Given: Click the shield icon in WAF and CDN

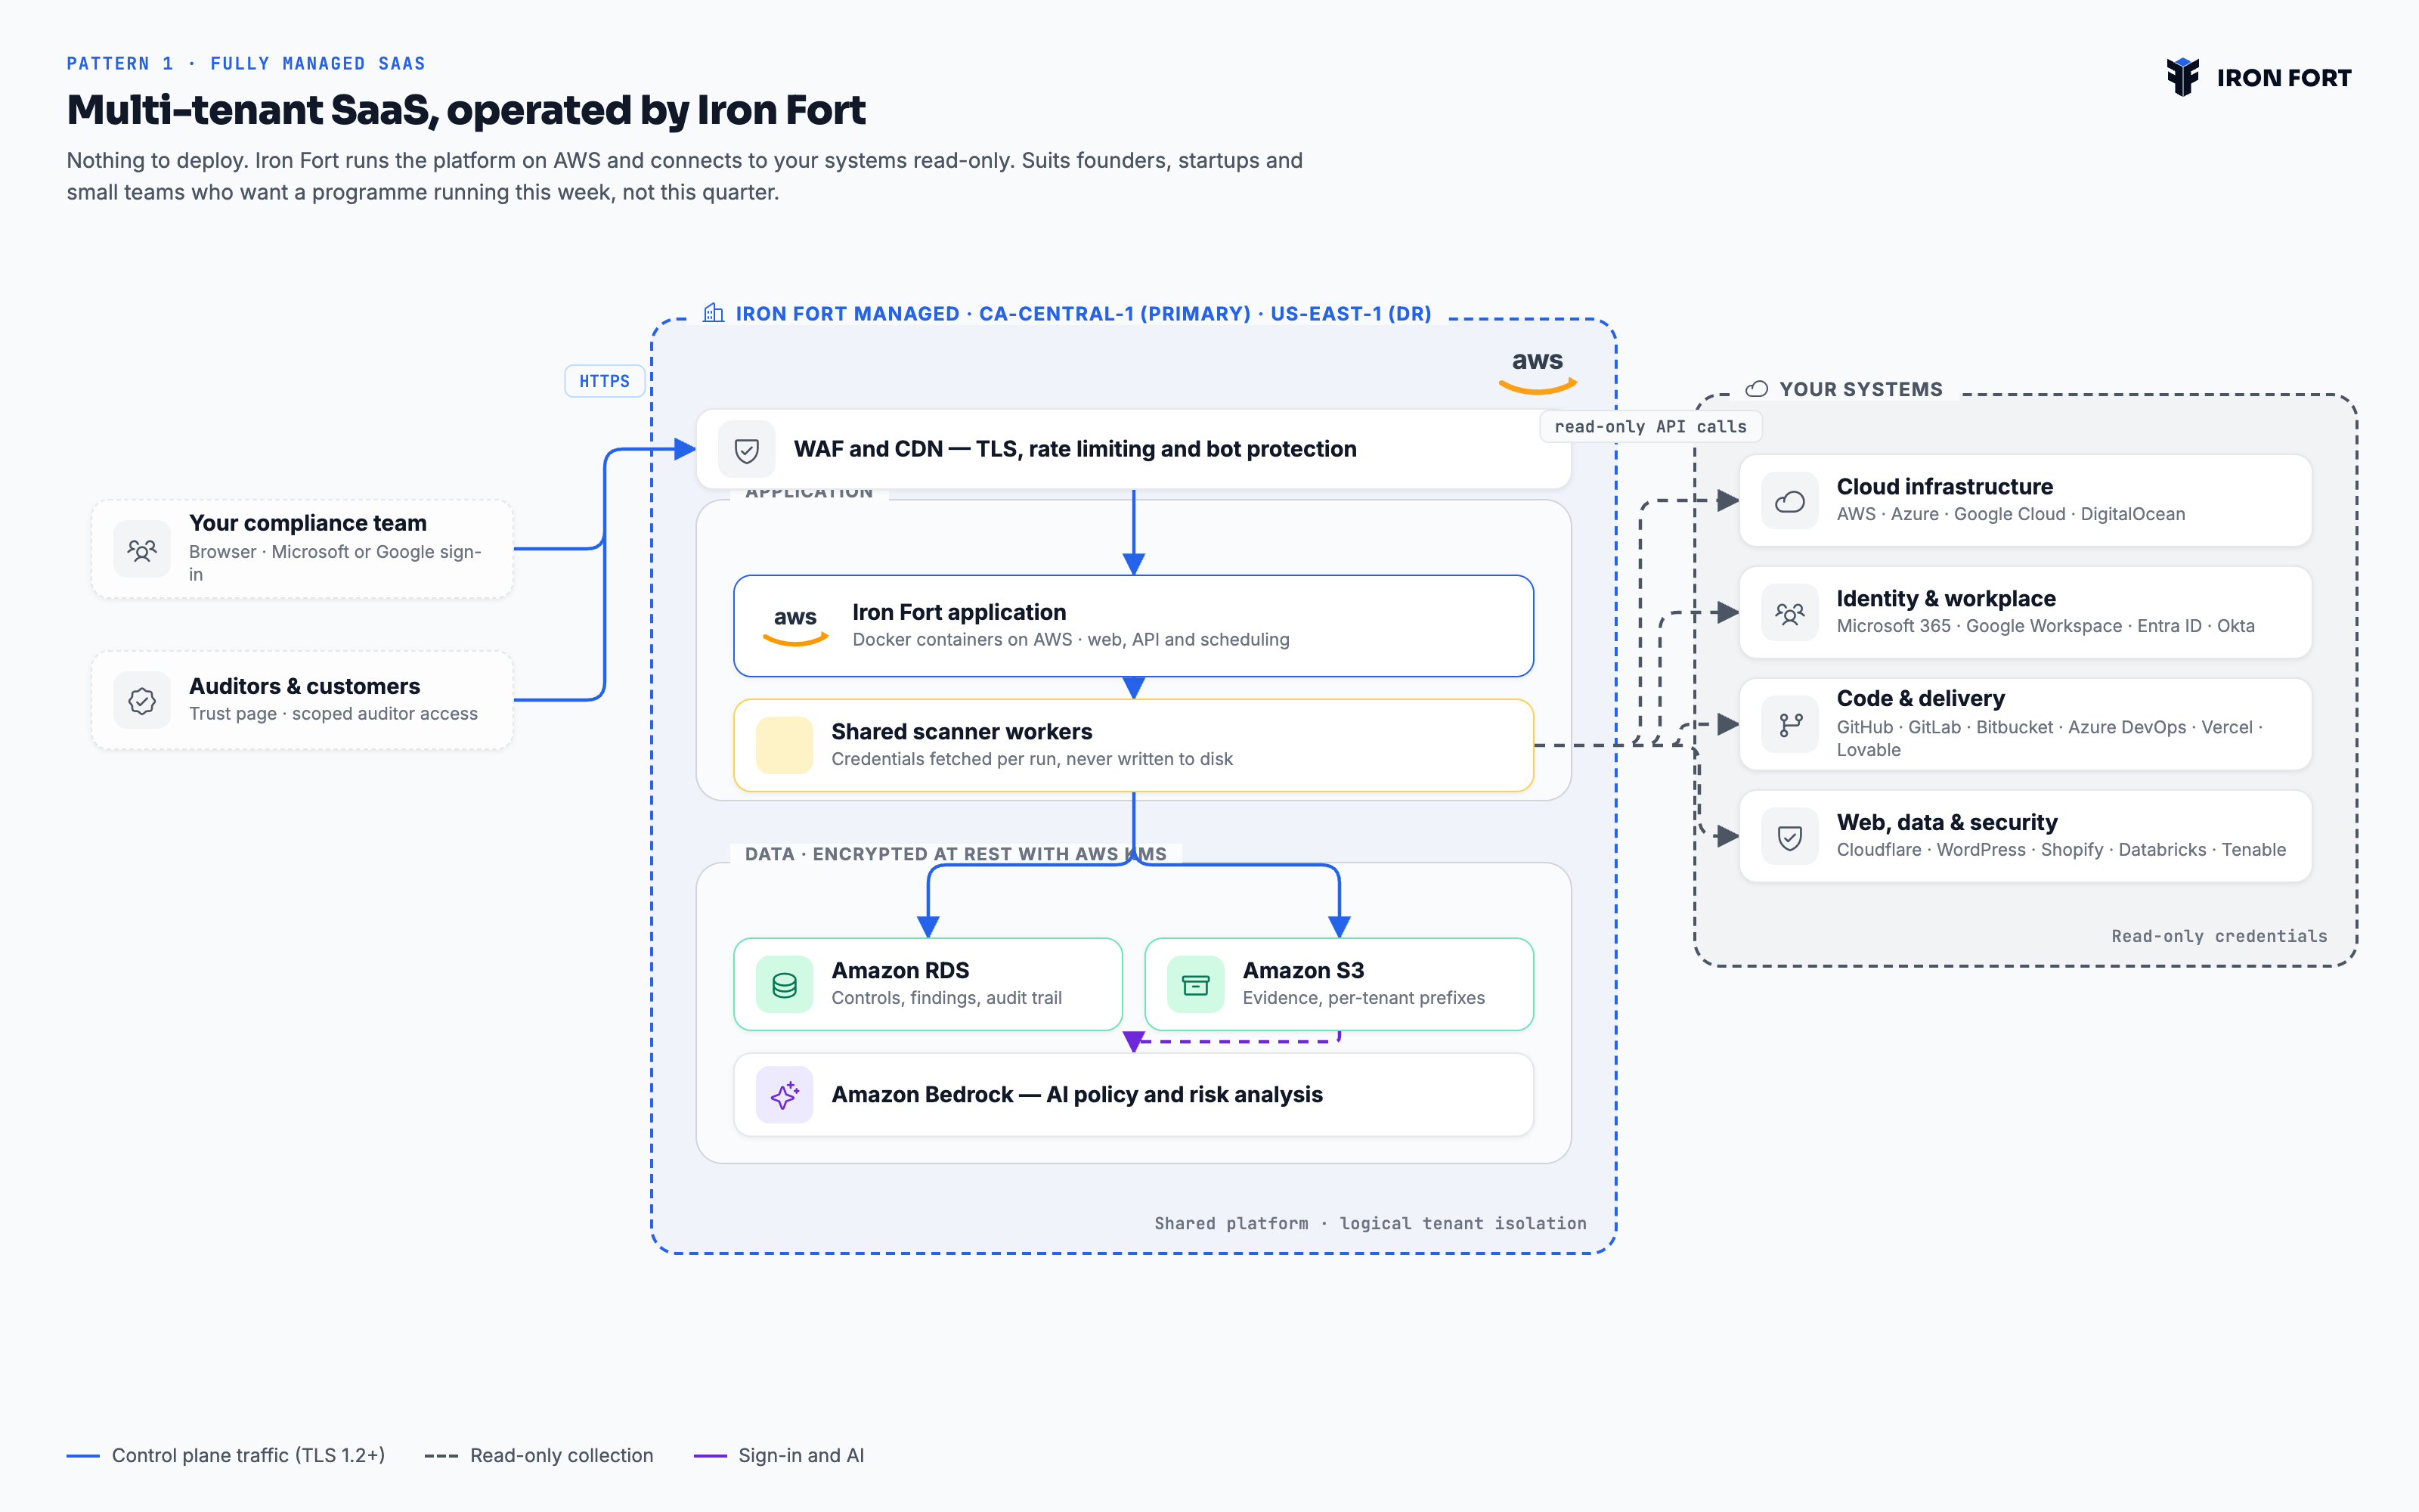Looking at the screenshot, I should [747, 450].
